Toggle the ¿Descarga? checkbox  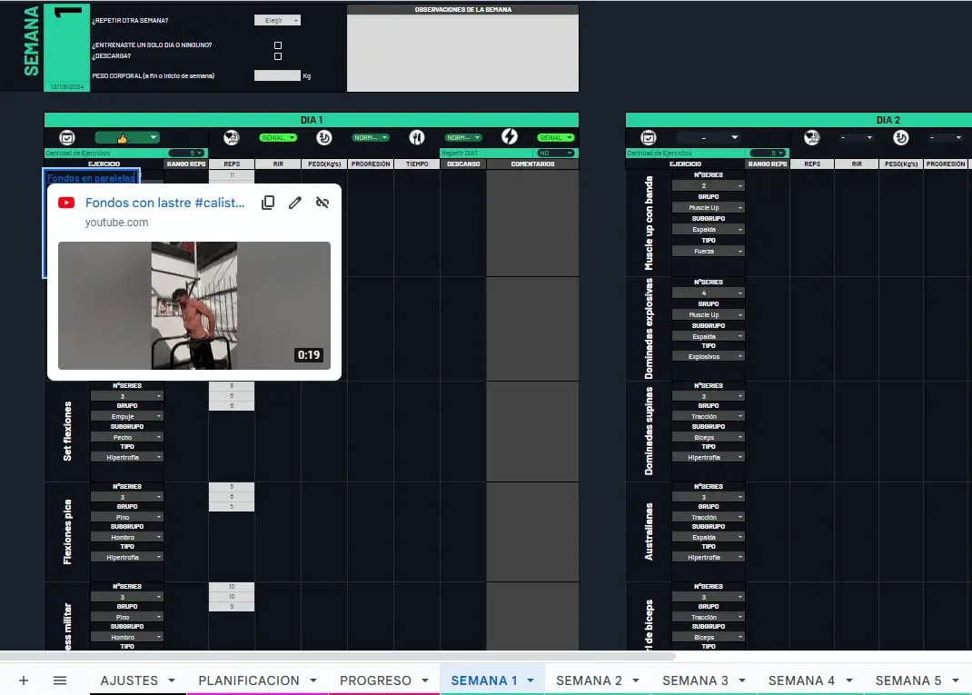(x=278, y=56)
